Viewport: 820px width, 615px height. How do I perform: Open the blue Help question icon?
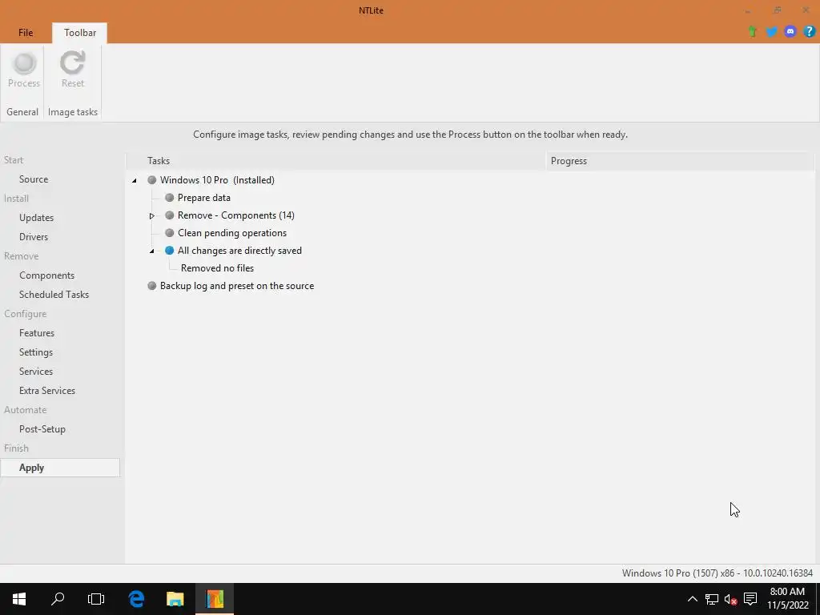809,32
